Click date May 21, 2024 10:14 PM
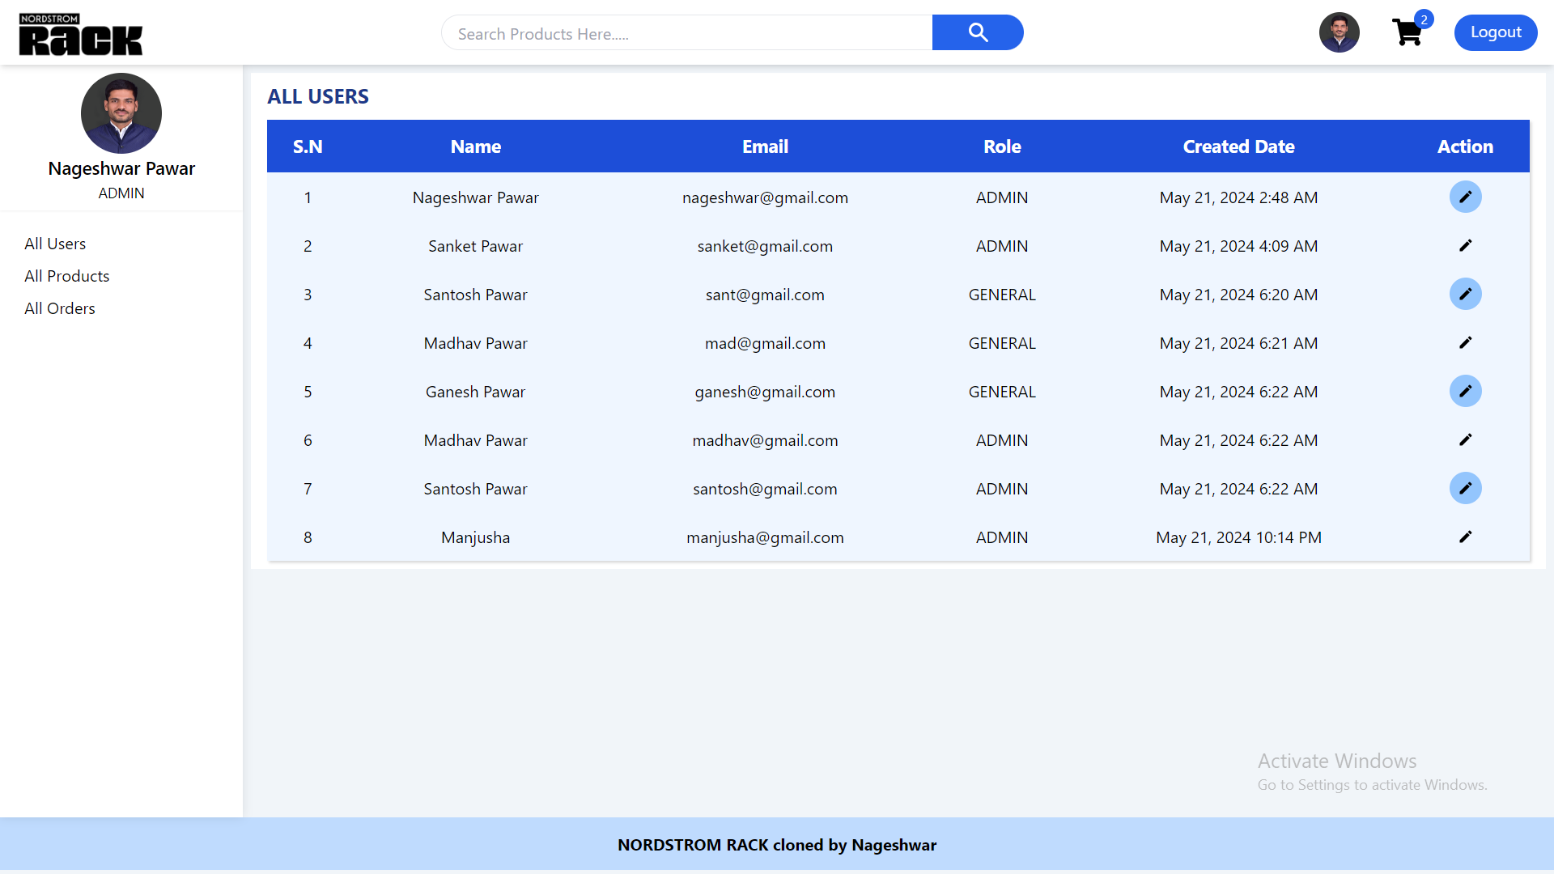The height and width of the screenshot is (874, 1554). coord(1238,537)
